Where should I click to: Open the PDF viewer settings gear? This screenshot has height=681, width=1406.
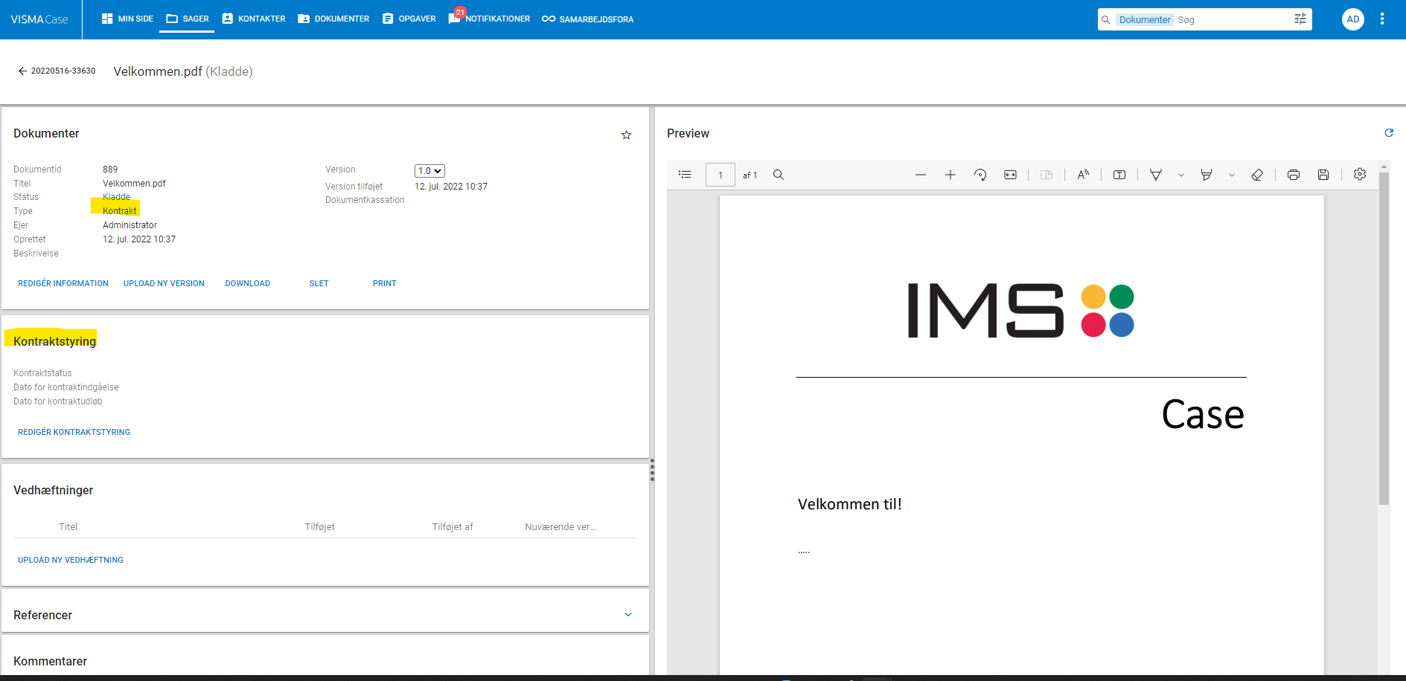coord(1360,174)
